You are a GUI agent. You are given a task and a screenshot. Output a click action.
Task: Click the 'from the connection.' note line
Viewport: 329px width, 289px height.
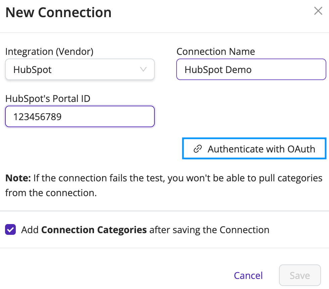[51, 193]
